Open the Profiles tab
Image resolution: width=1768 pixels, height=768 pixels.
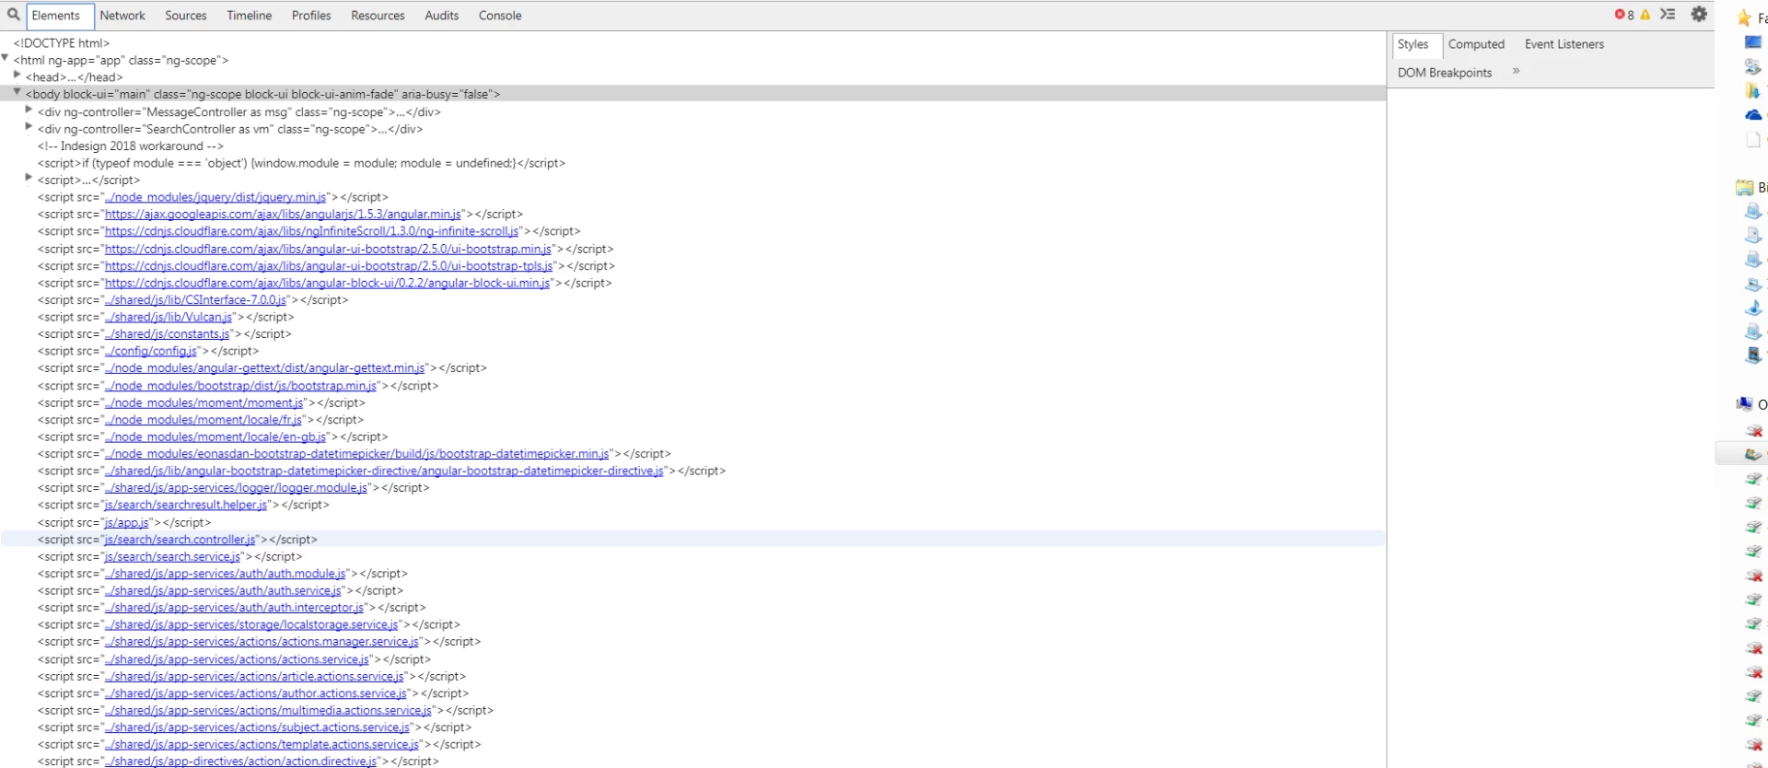[311, 16]
